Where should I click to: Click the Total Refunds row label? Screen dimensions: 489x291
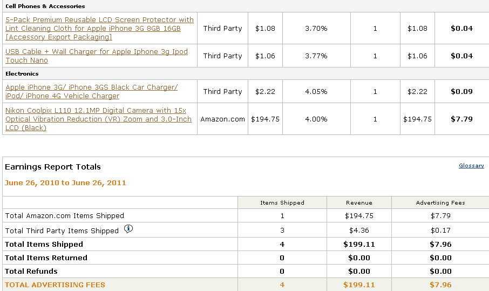[31, 271]
